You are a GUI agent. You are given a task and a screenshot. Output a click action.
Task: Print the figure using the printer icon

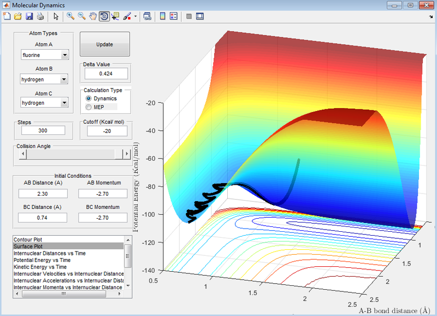[40, 16]
